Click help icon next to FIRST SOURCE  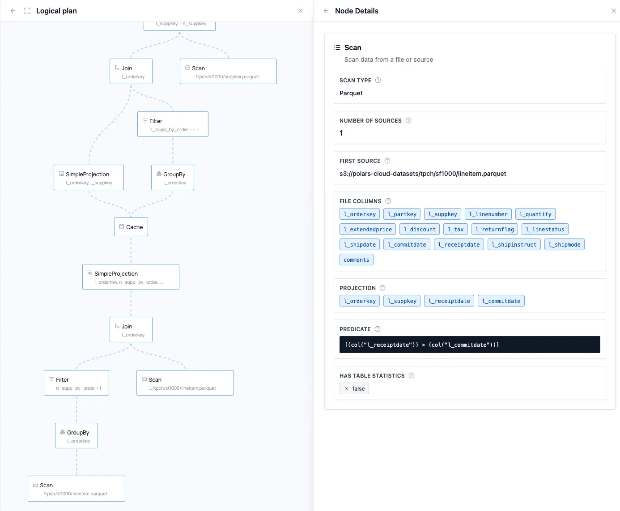coord(387,161)
